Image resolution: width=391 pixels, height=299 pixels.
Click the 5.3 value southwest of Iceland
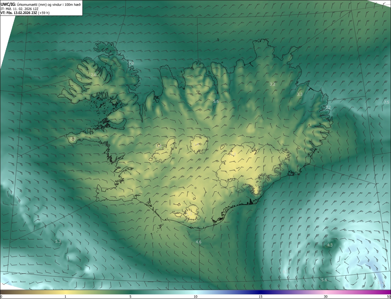58,241
